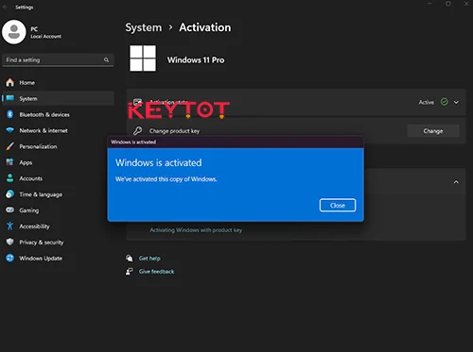Open Home settings page
This screenshot has width=473, height=352.
click(x=58, y=82)
